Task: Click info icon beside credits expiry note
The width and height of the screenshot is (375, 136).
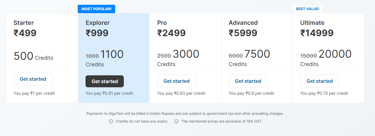Action: tap(111, 121)
